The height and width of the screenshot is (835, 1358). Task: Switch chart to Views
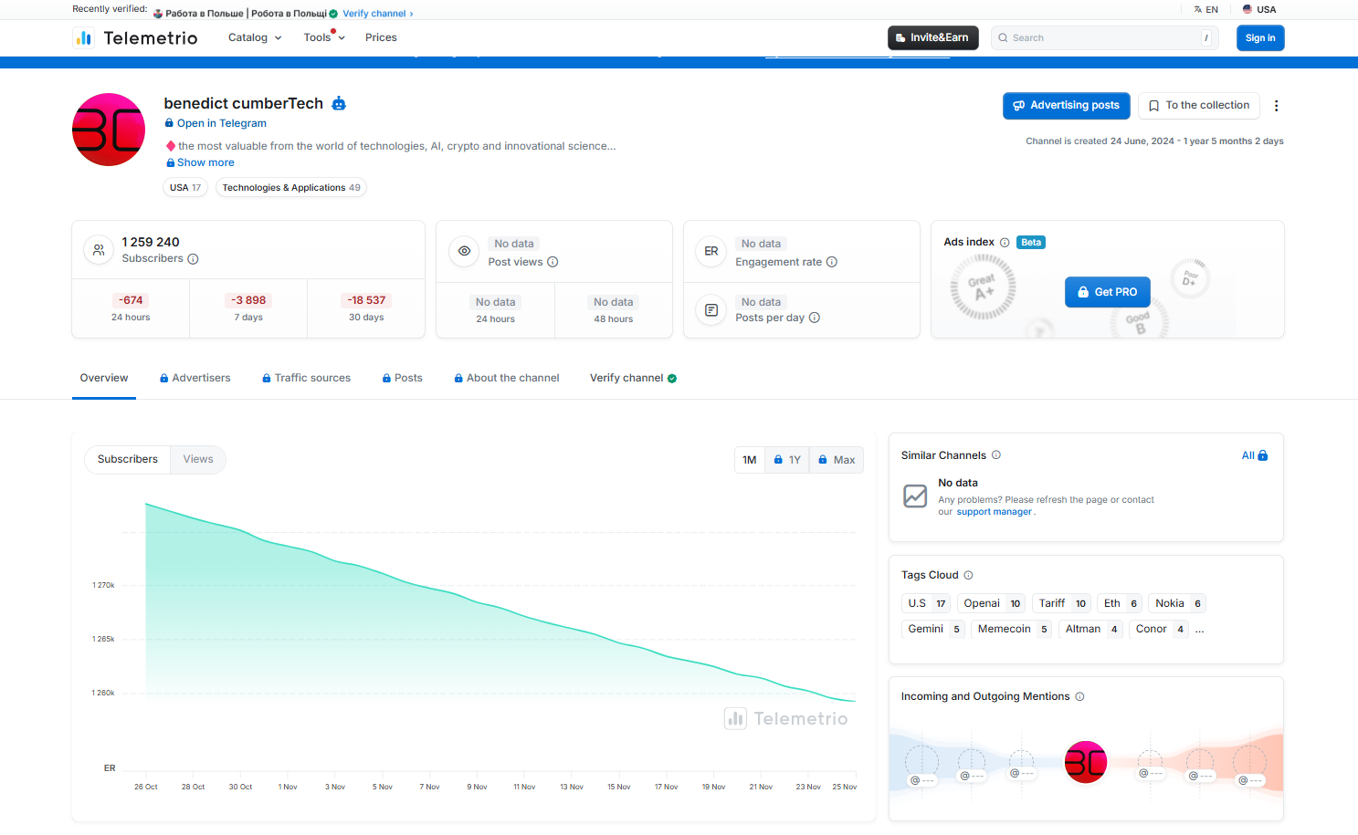(197, 459)
